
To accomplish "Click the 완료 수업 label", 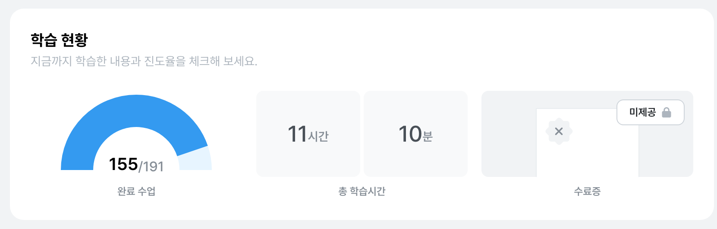I will pos(136,191).
